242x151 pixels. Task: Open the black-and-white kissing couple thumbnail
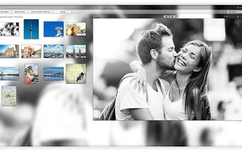[x=9, y=29]
